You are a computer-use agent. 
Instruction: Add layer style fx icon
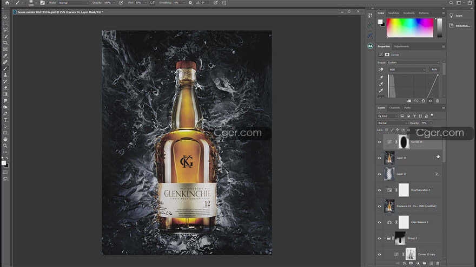[405, 263]
